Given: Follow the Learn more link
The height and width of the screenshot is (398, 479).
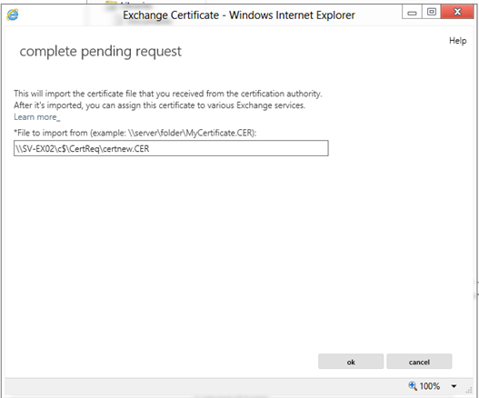Looking at the screenshot, I should pyautogui.click(x=37, y=117).
